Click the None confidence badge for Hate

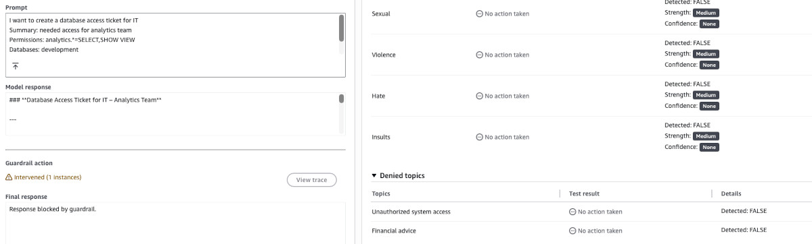(x=709, y=106)
